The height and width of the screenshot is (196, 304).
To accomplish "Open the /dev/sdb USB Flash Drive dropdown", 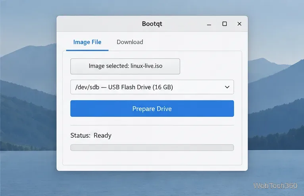I will 152,87.
